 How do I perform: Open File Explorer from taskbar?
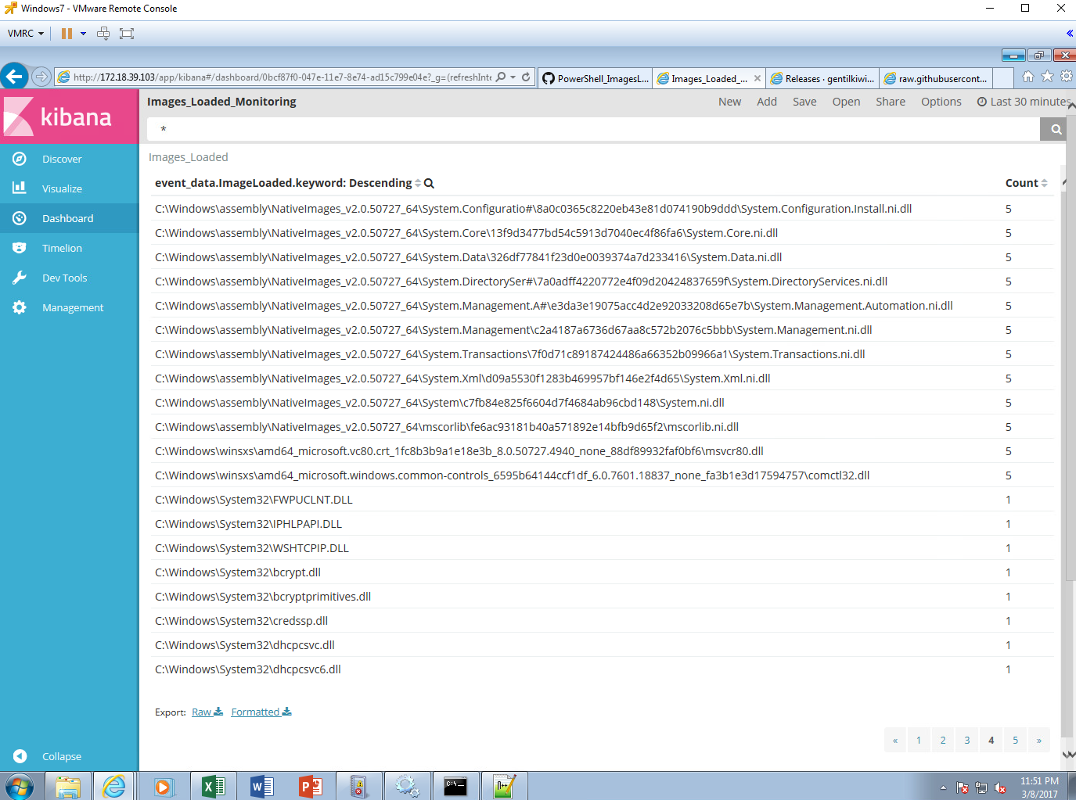click(68, 786)
